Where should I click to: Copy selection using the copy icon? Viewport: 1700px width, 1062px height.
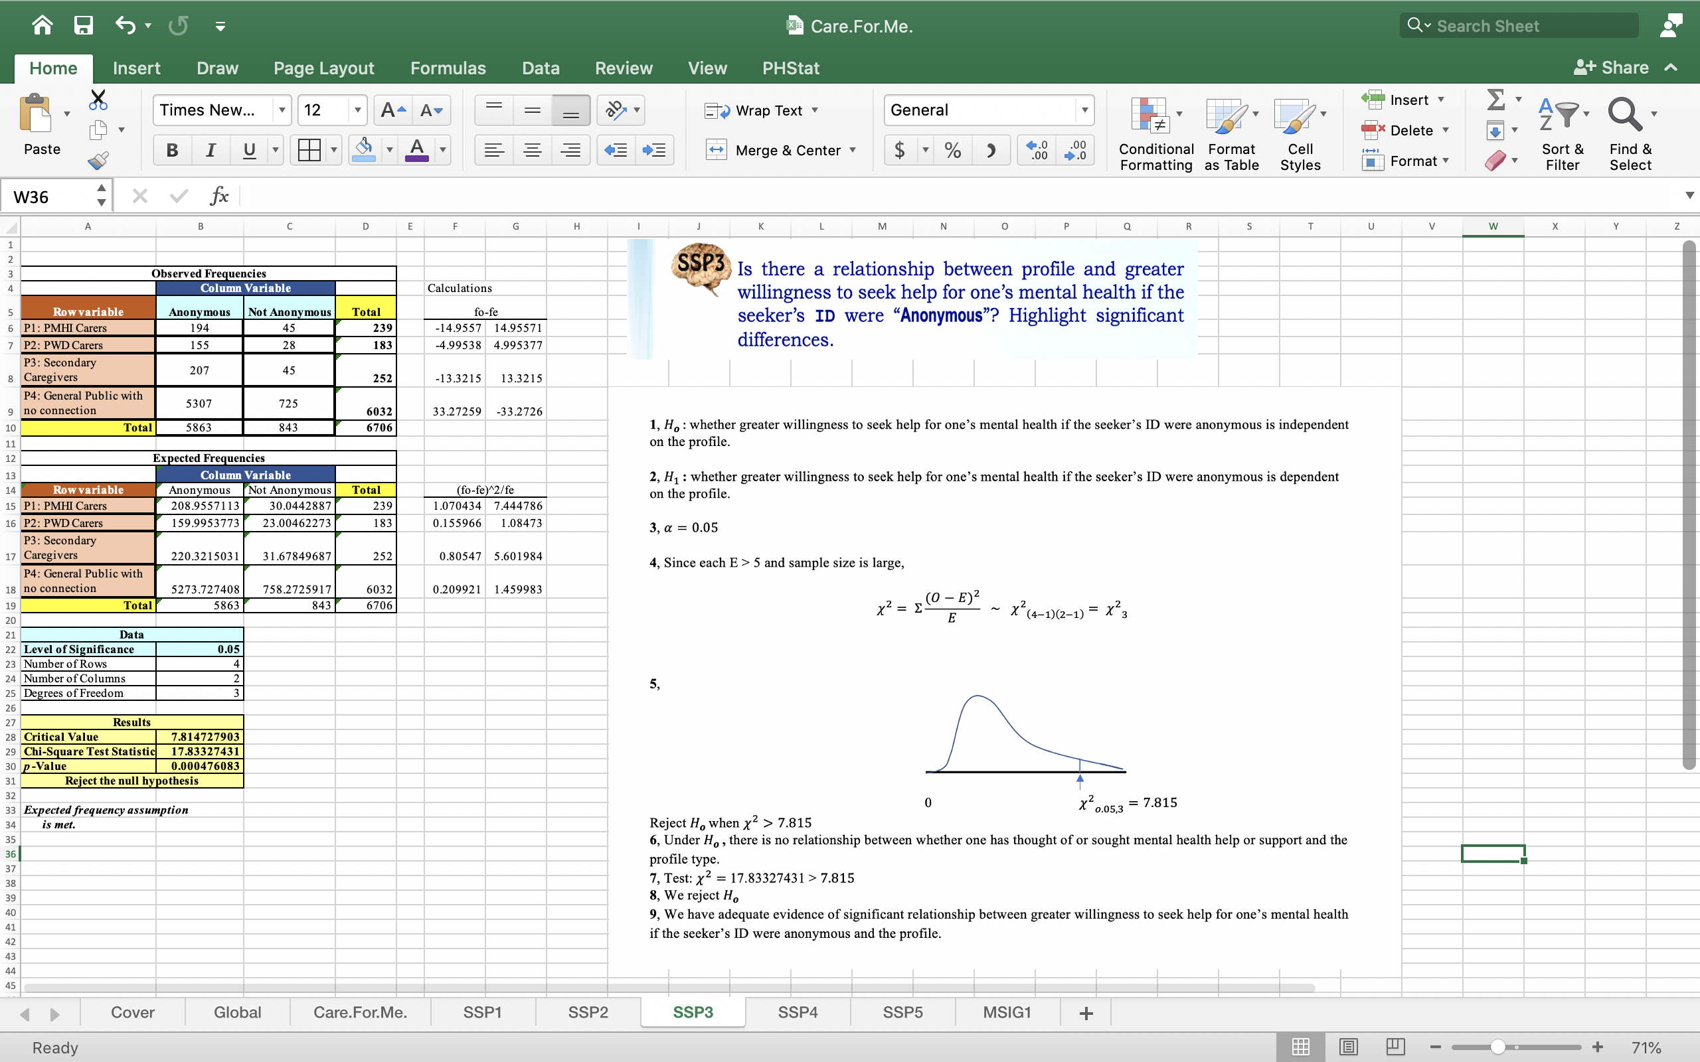(x=98, y=131)
